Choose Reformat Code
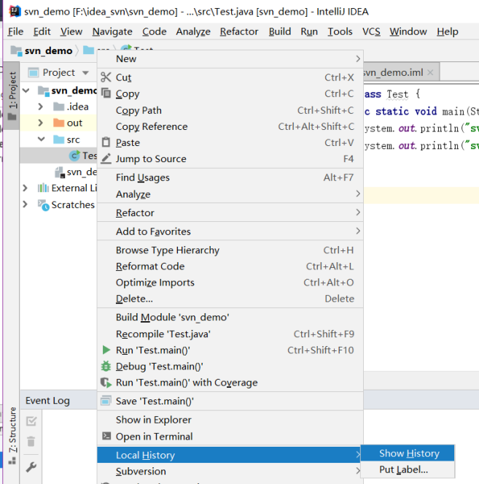Viewport: 479px width, 484px height. point(230,266)
